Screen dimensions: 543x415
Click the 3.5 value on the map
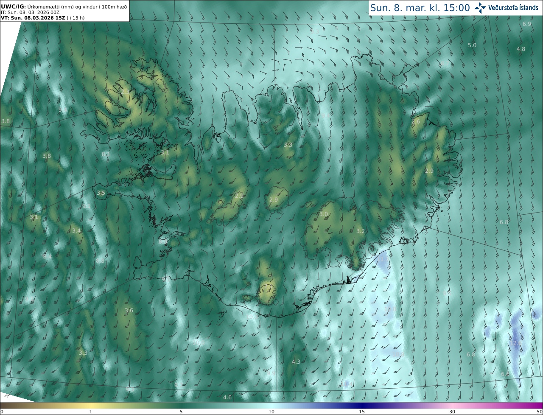point(101,193)
